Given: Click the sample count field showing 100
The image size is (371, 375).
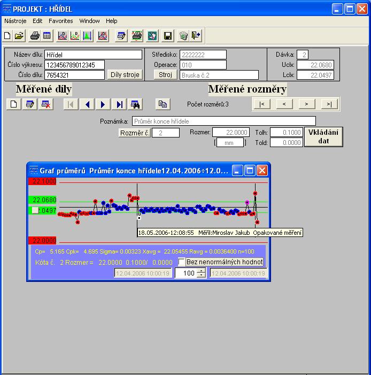Looking at the screenshot, I should tap(187, 273).
